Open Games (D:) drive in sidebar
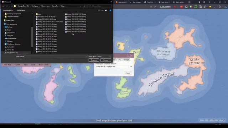Screen dimensions: 228x128 point(9,50)
